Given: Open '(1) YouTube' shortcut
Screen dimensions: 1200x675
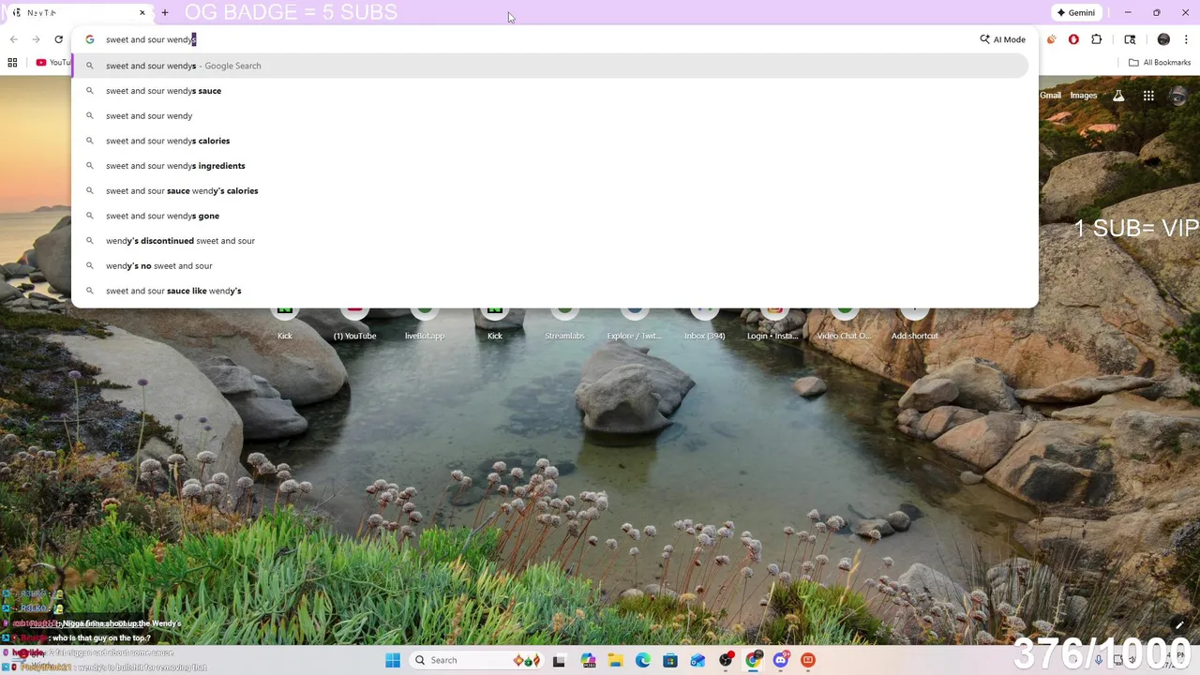Looking at the screenshot, I should coord(355,323).
